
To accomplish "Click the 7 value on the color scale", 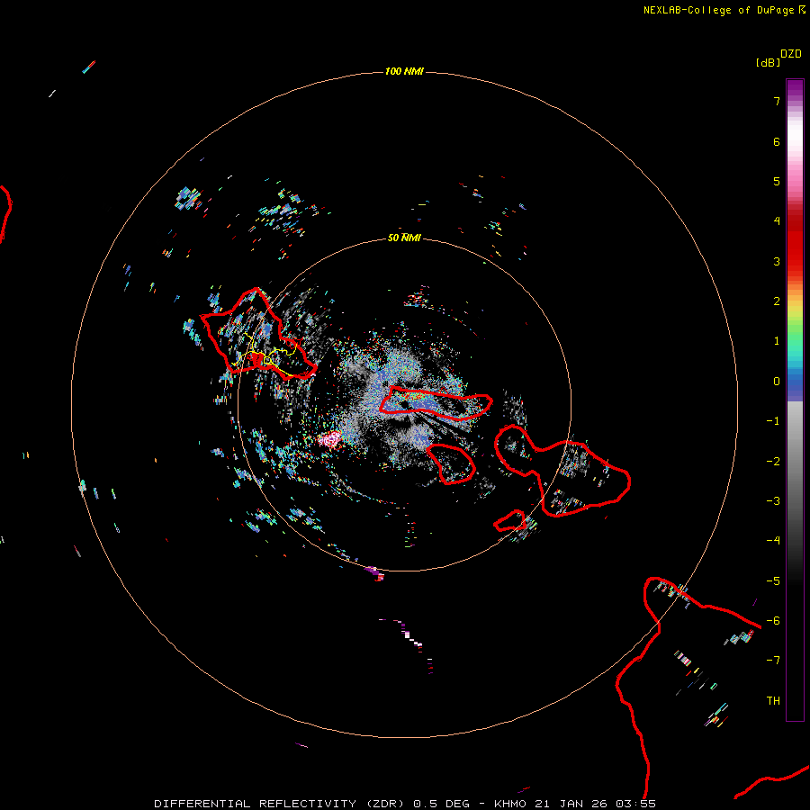I will coord(777,101).
